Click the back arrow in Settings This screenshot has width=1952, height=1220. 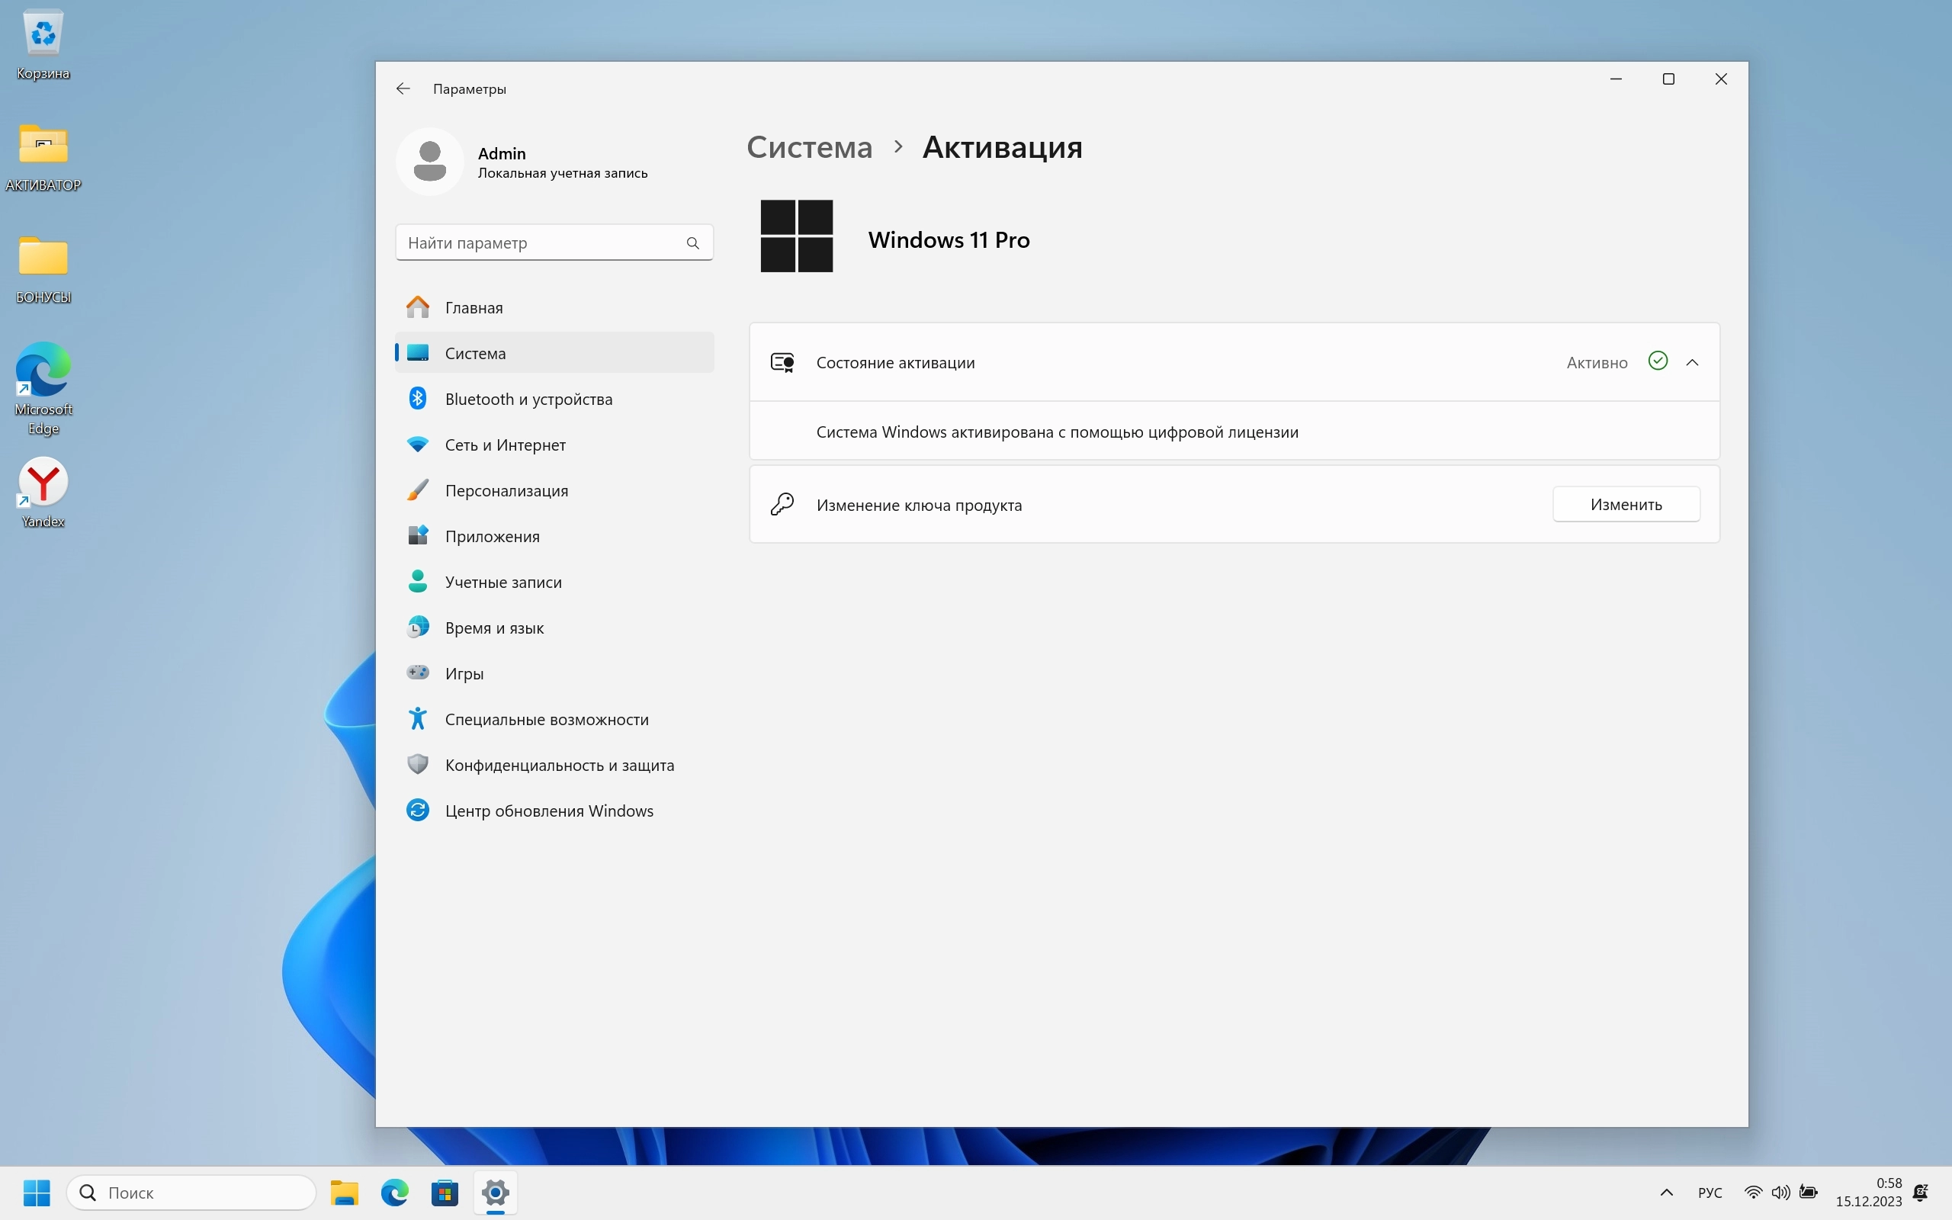pyautogui.click(x=403, y=88)
